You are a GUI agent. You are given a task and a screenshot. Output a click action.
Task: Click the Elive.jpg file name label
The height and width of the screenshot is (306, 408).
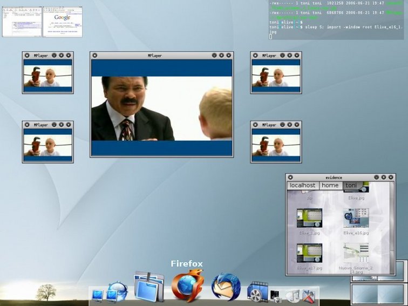point(356,198)
